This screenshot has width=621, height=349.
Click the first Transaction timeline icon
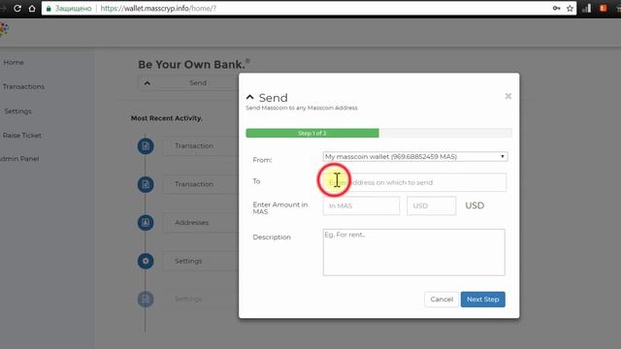tap(146, 146)
